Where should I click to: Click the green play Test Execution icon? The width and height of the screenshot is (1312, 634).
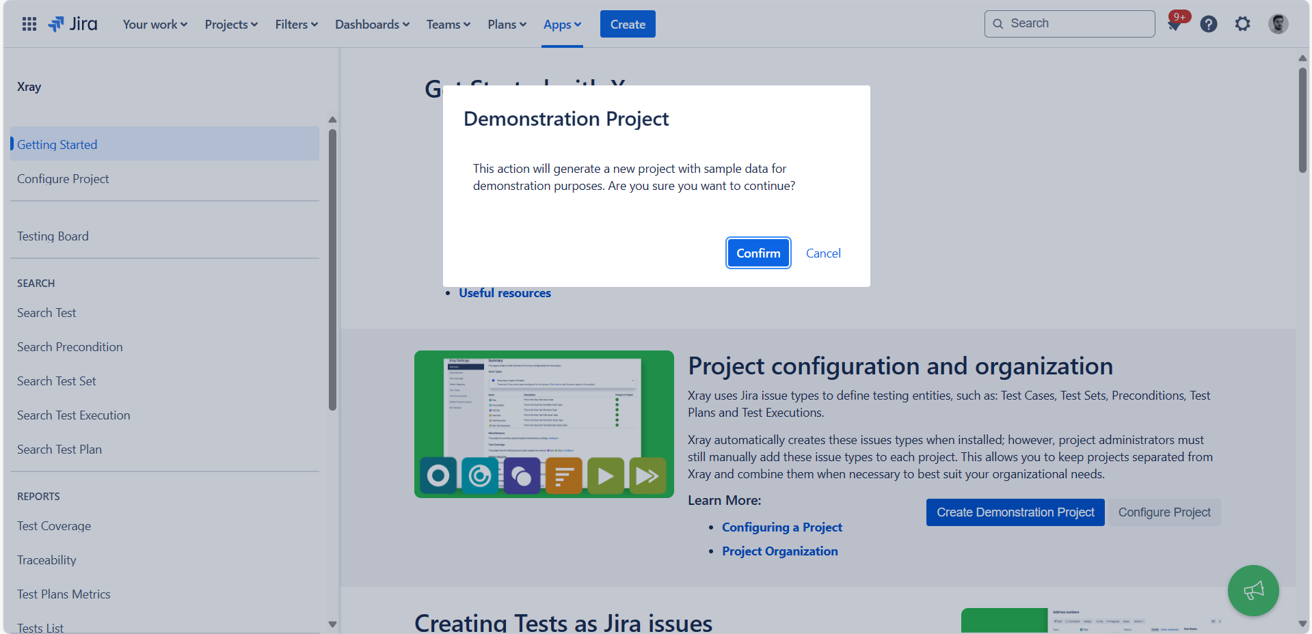click(606, 475)
